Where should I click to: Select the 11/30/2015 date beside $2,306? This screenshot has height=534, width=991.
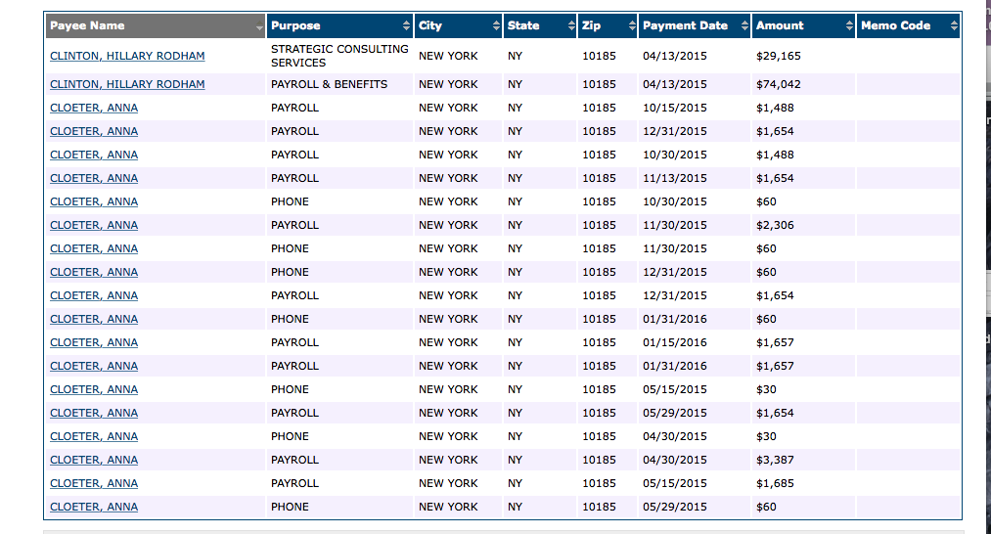tap(674, 225)
